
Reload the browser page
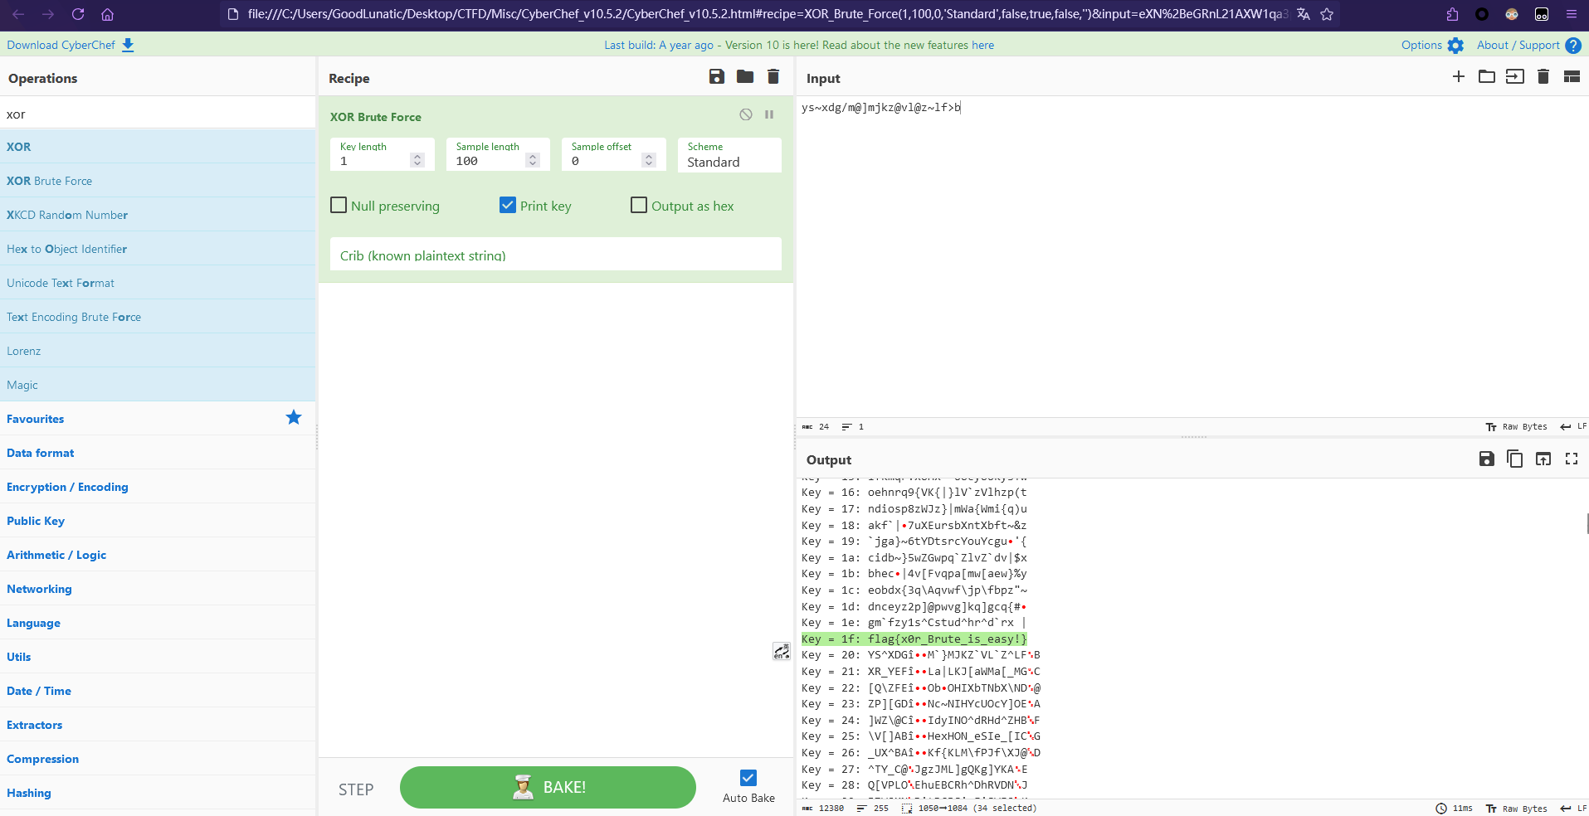tap(78, 14)
